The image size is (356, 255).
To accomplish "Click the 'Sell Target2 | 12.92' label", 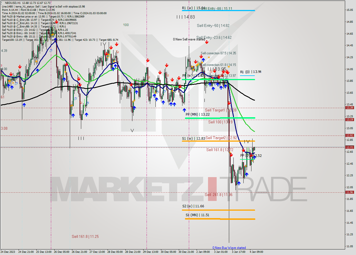I will pyautogui.click(x=221, y=138).
